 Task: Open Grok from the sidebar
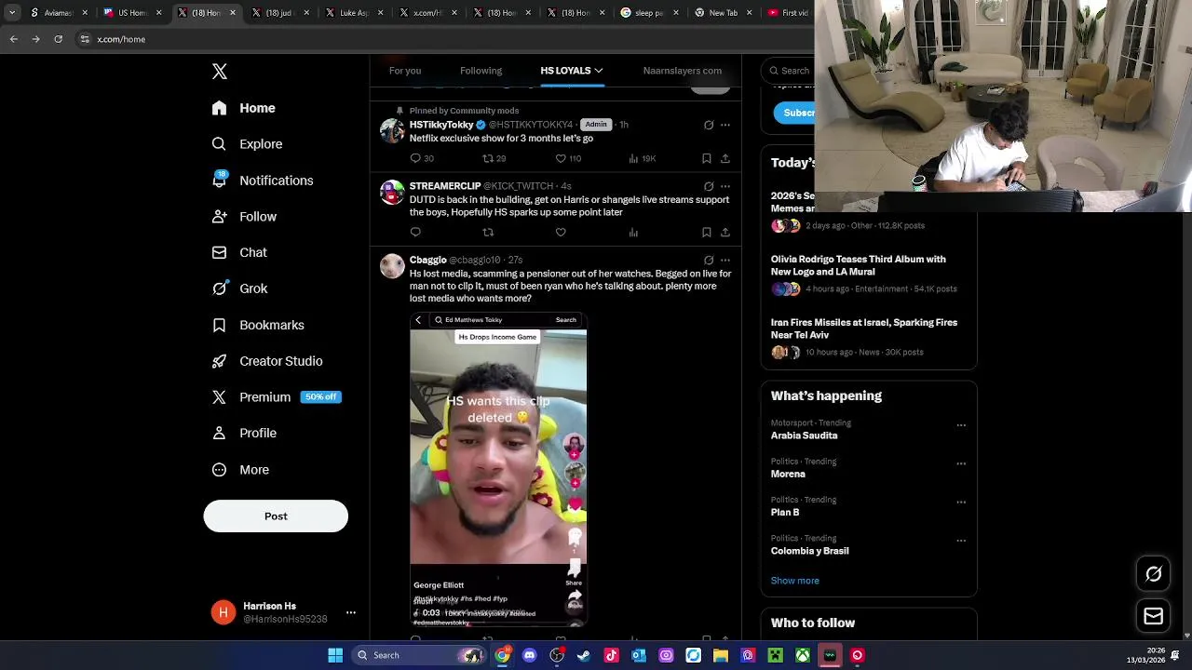click(239, 288)
